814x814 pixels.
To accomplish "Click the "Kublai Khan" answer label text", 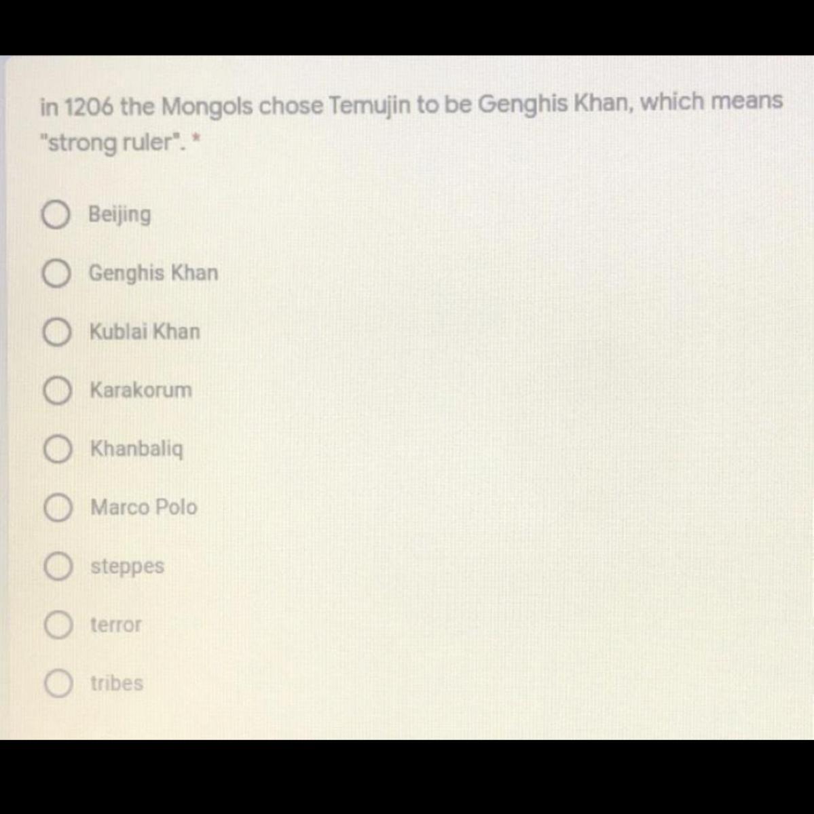I will tap(145, 332).
